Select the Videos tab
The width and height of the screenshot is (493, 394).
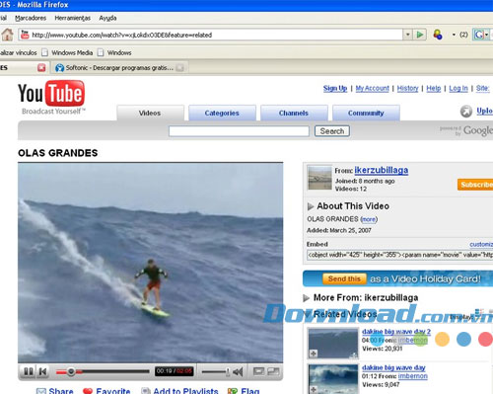pos(150,113)
